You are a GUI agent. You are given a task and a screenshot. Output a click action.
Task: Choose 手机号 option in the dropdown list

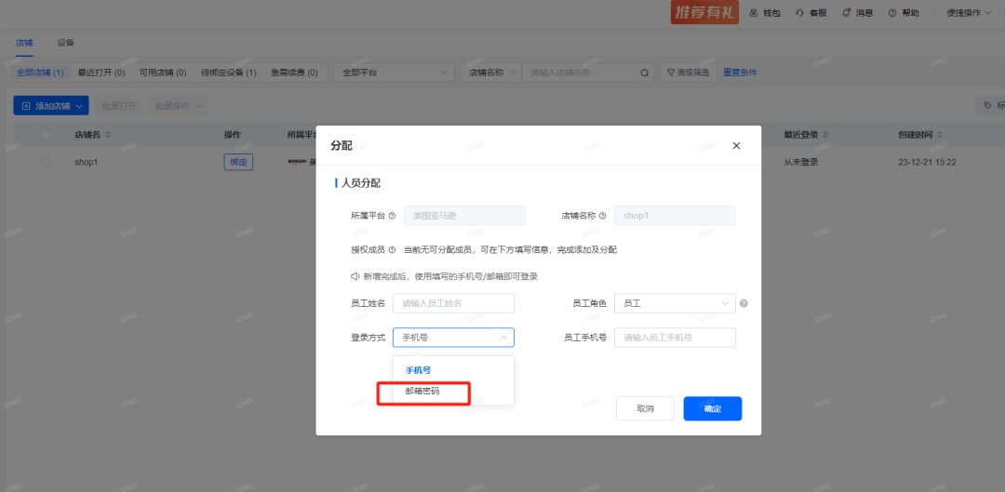click(418, 370)
